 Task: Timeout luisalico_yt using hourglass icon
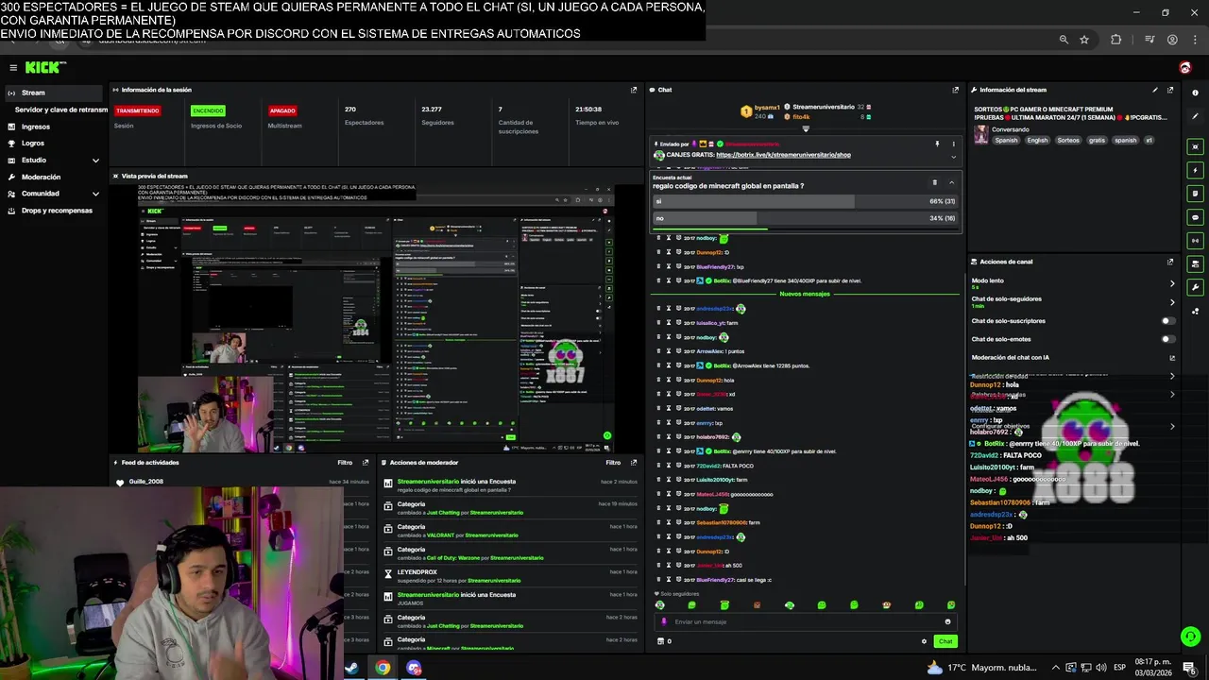coord(668,323)
